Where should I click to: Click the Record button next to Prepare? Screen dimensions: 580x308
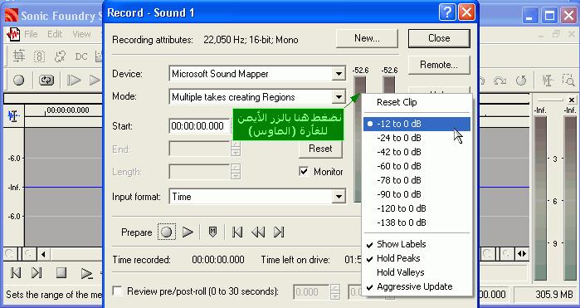(167, 232)
